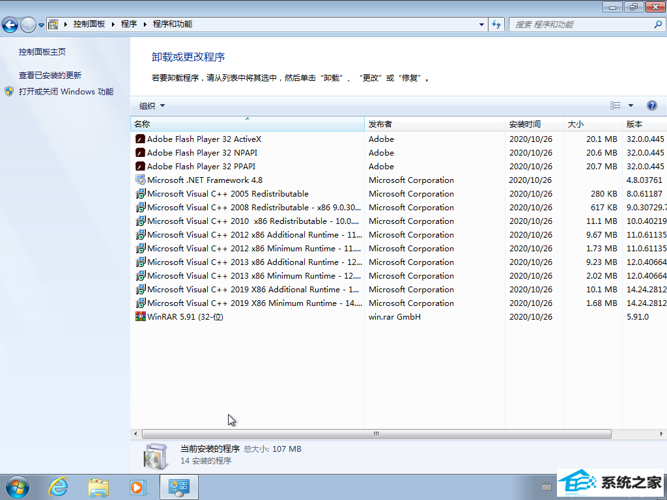Expand the arrow after 控制面板 in breadcrumb
The height and width of the screenshot is (500, 667).
(113, 24)
